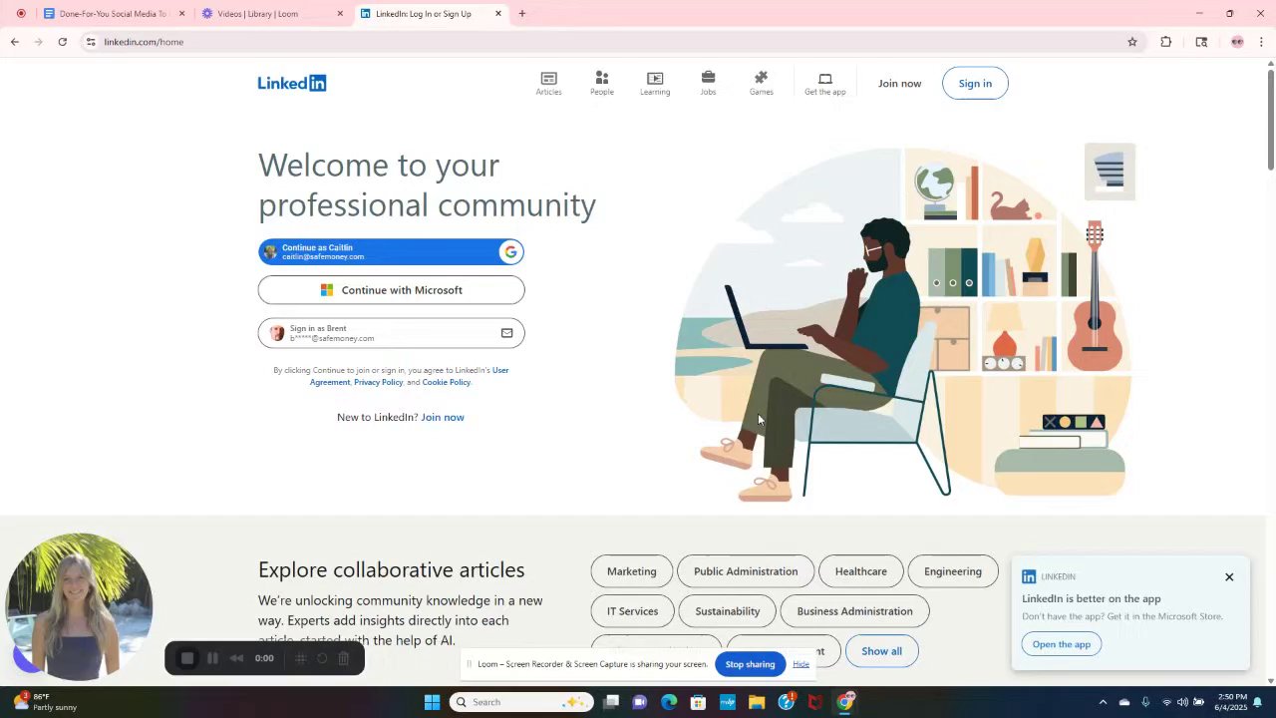1276x718 pixels.
Task: Rewind the Loom recording
Action: pyautogui.click(x=236, y=658)
